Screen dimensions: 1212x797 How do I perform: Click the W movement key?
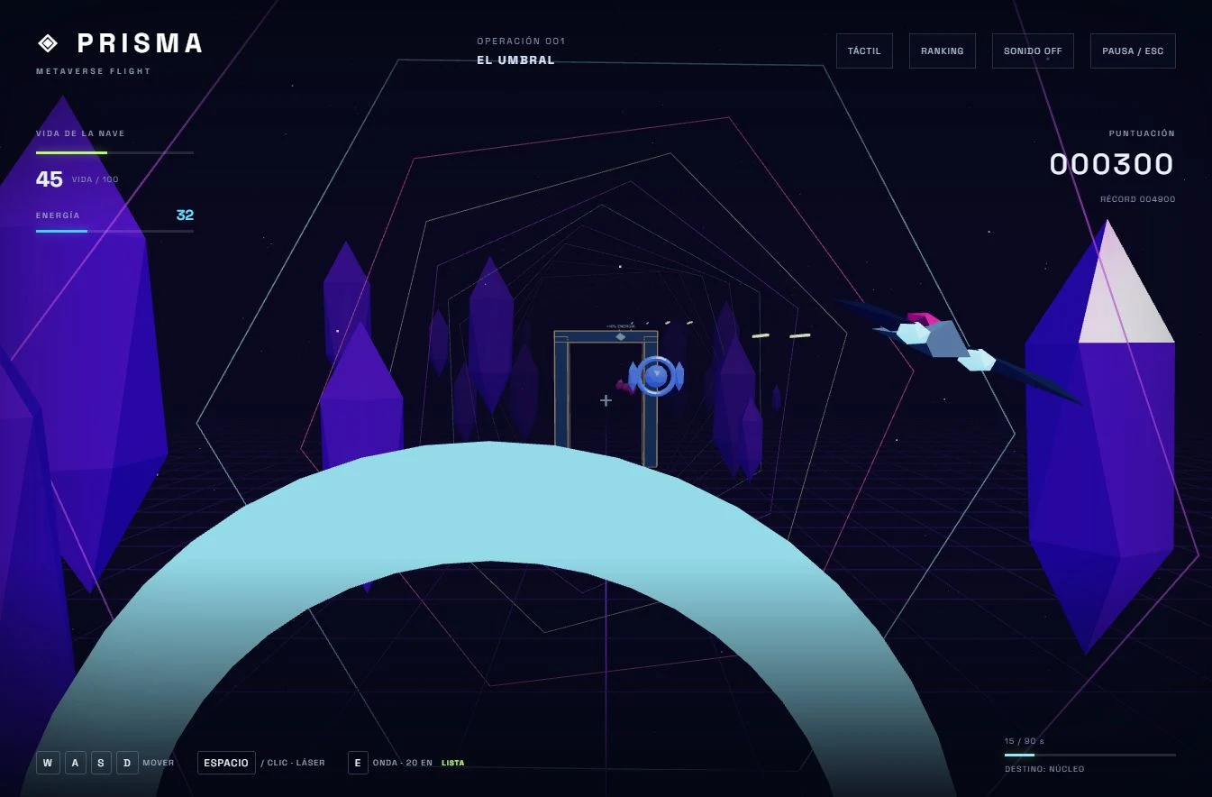[x=48, y=763]
